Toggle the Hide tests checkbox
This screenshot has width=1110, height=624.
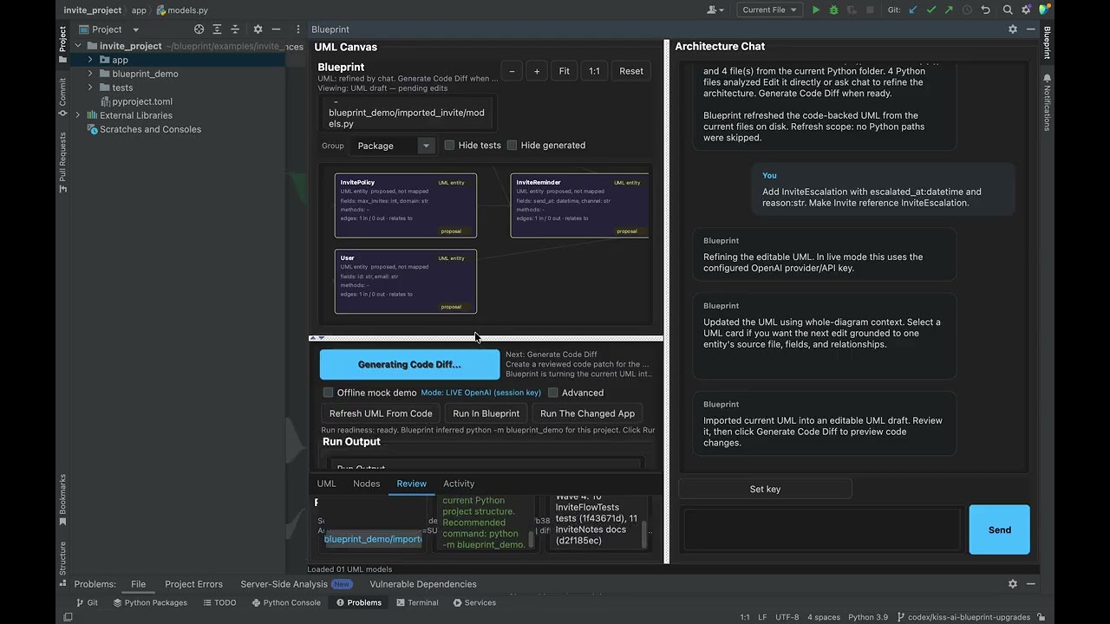(x=449, y=146)
